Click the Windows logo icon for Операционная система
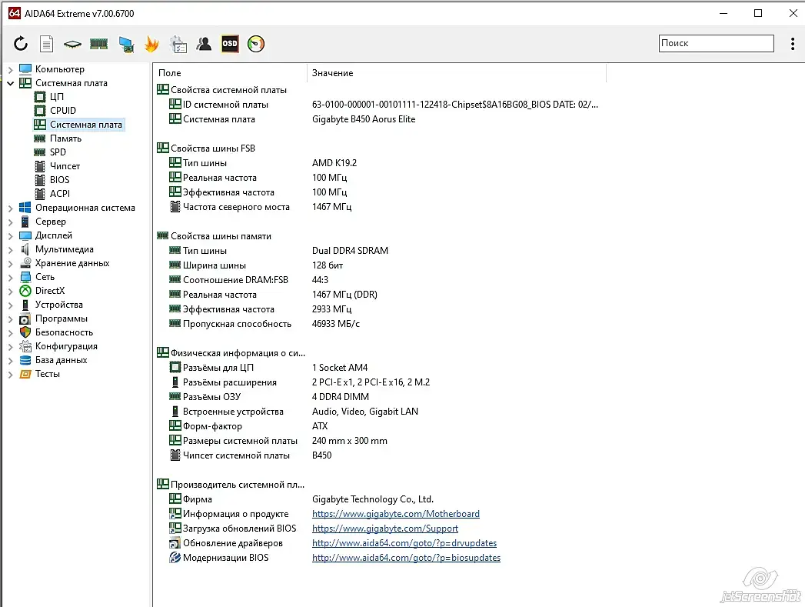Image resolution: width=805 pixels, height=607 pixels. (x=25, y=208)
